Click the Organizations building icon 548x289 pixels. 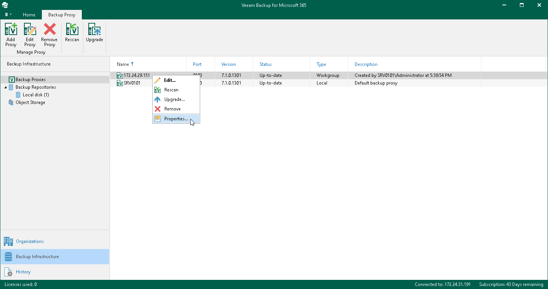tap(8, 241)
